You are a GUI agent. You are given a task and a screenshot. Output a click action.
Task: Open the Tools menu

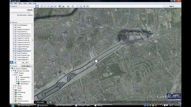pos(25,3)
